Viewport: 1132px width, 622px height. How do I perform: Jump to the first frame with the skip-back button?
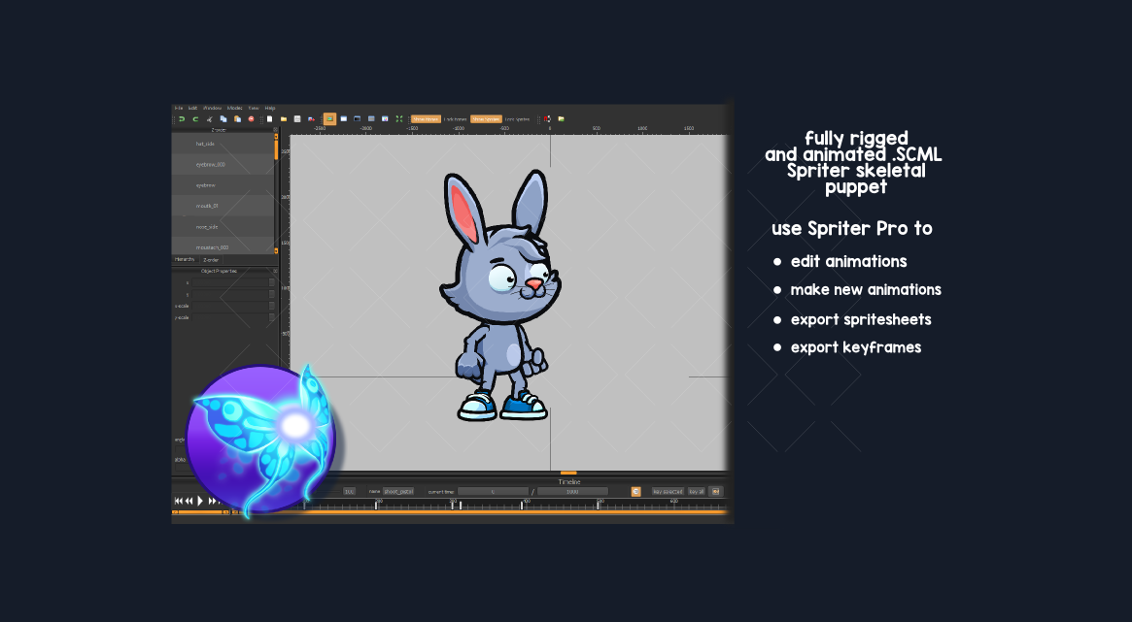[x=179, y=501]
